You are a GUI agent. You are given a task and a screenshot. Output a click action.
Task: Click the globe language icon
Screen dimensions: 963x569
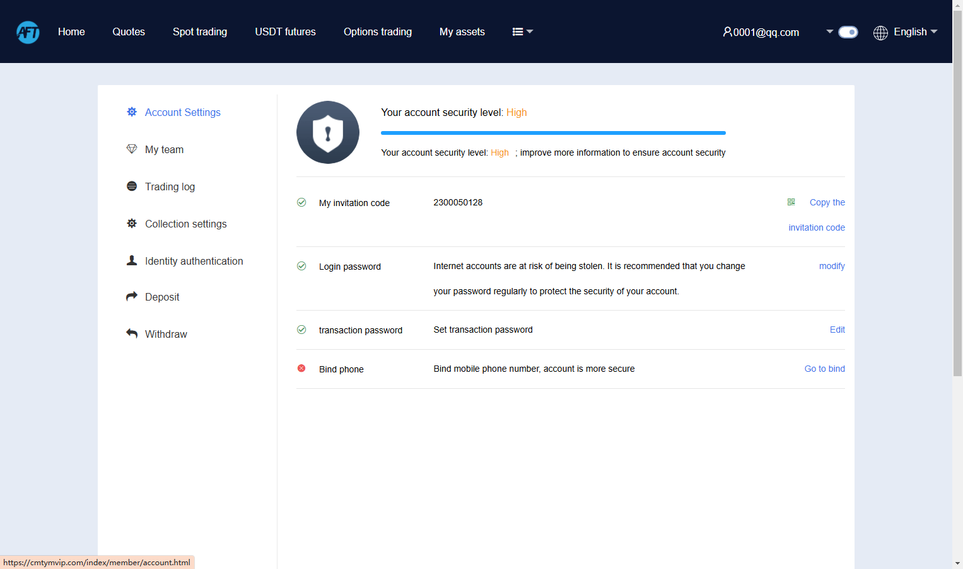tap(880, 32)
